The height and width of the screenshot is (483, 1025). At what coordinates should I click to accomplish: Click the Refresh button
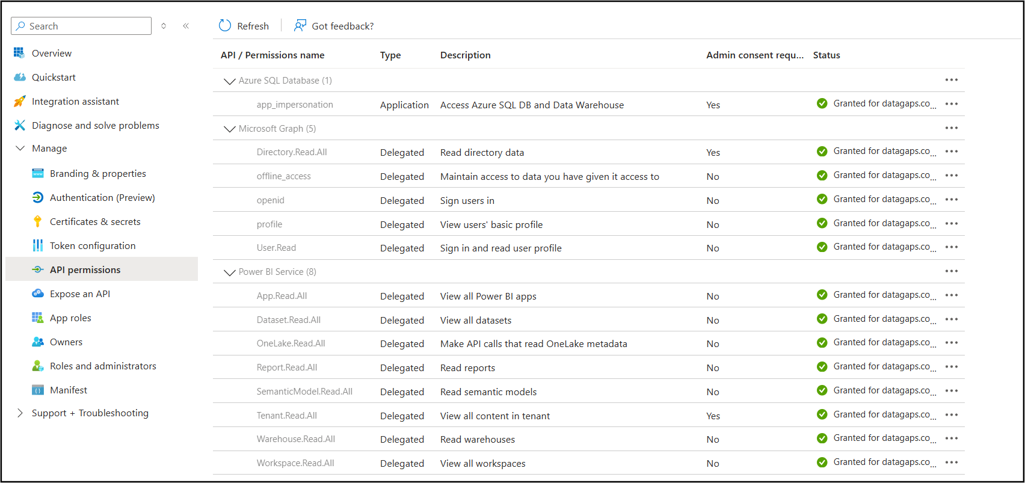[244, 26]
